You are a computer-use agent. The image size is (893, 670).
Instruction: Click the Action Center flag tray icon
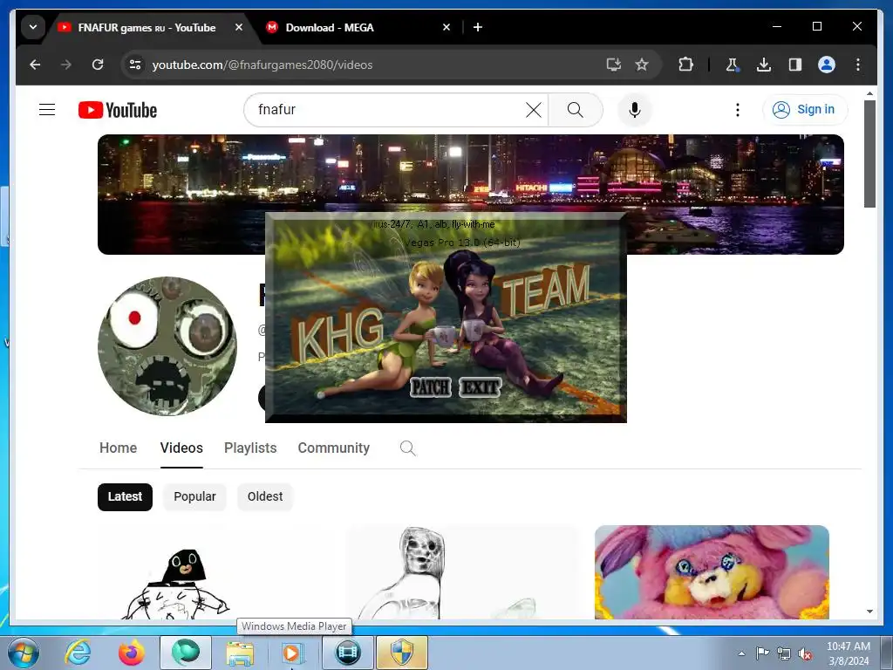(x=762, y=653)
